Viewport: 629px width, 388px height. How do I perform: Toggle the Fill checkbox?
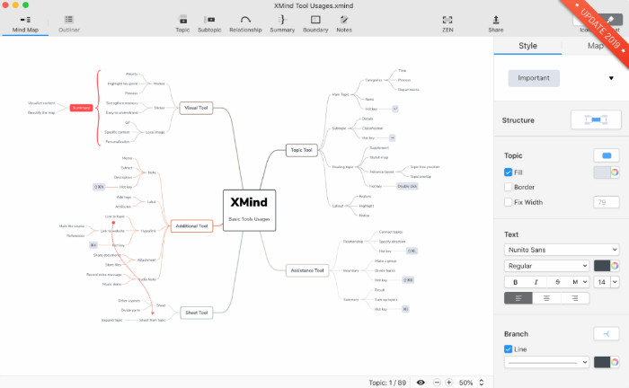click(509, 172)
